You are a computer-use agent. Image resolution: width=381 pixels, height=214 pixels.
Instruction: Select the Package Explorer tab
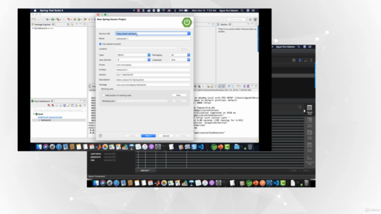pyautogui.click(x=42, y=24)
